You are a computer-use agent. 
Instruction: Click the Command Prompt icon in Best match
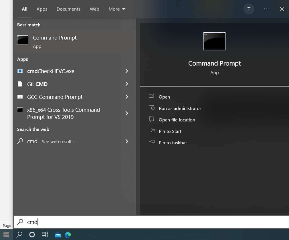[x=23, y=40]
